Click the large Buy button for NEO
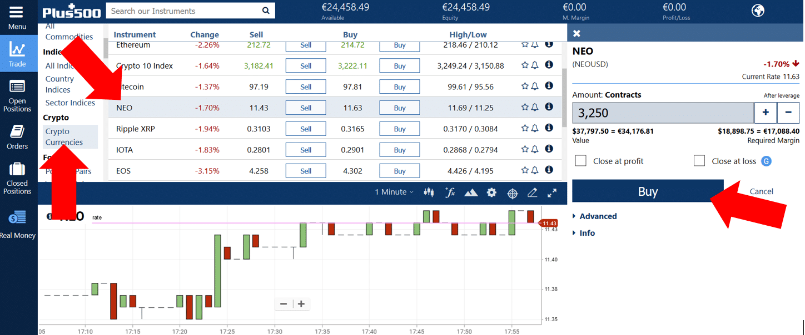805x335 pixels. [x=648, y=191]
